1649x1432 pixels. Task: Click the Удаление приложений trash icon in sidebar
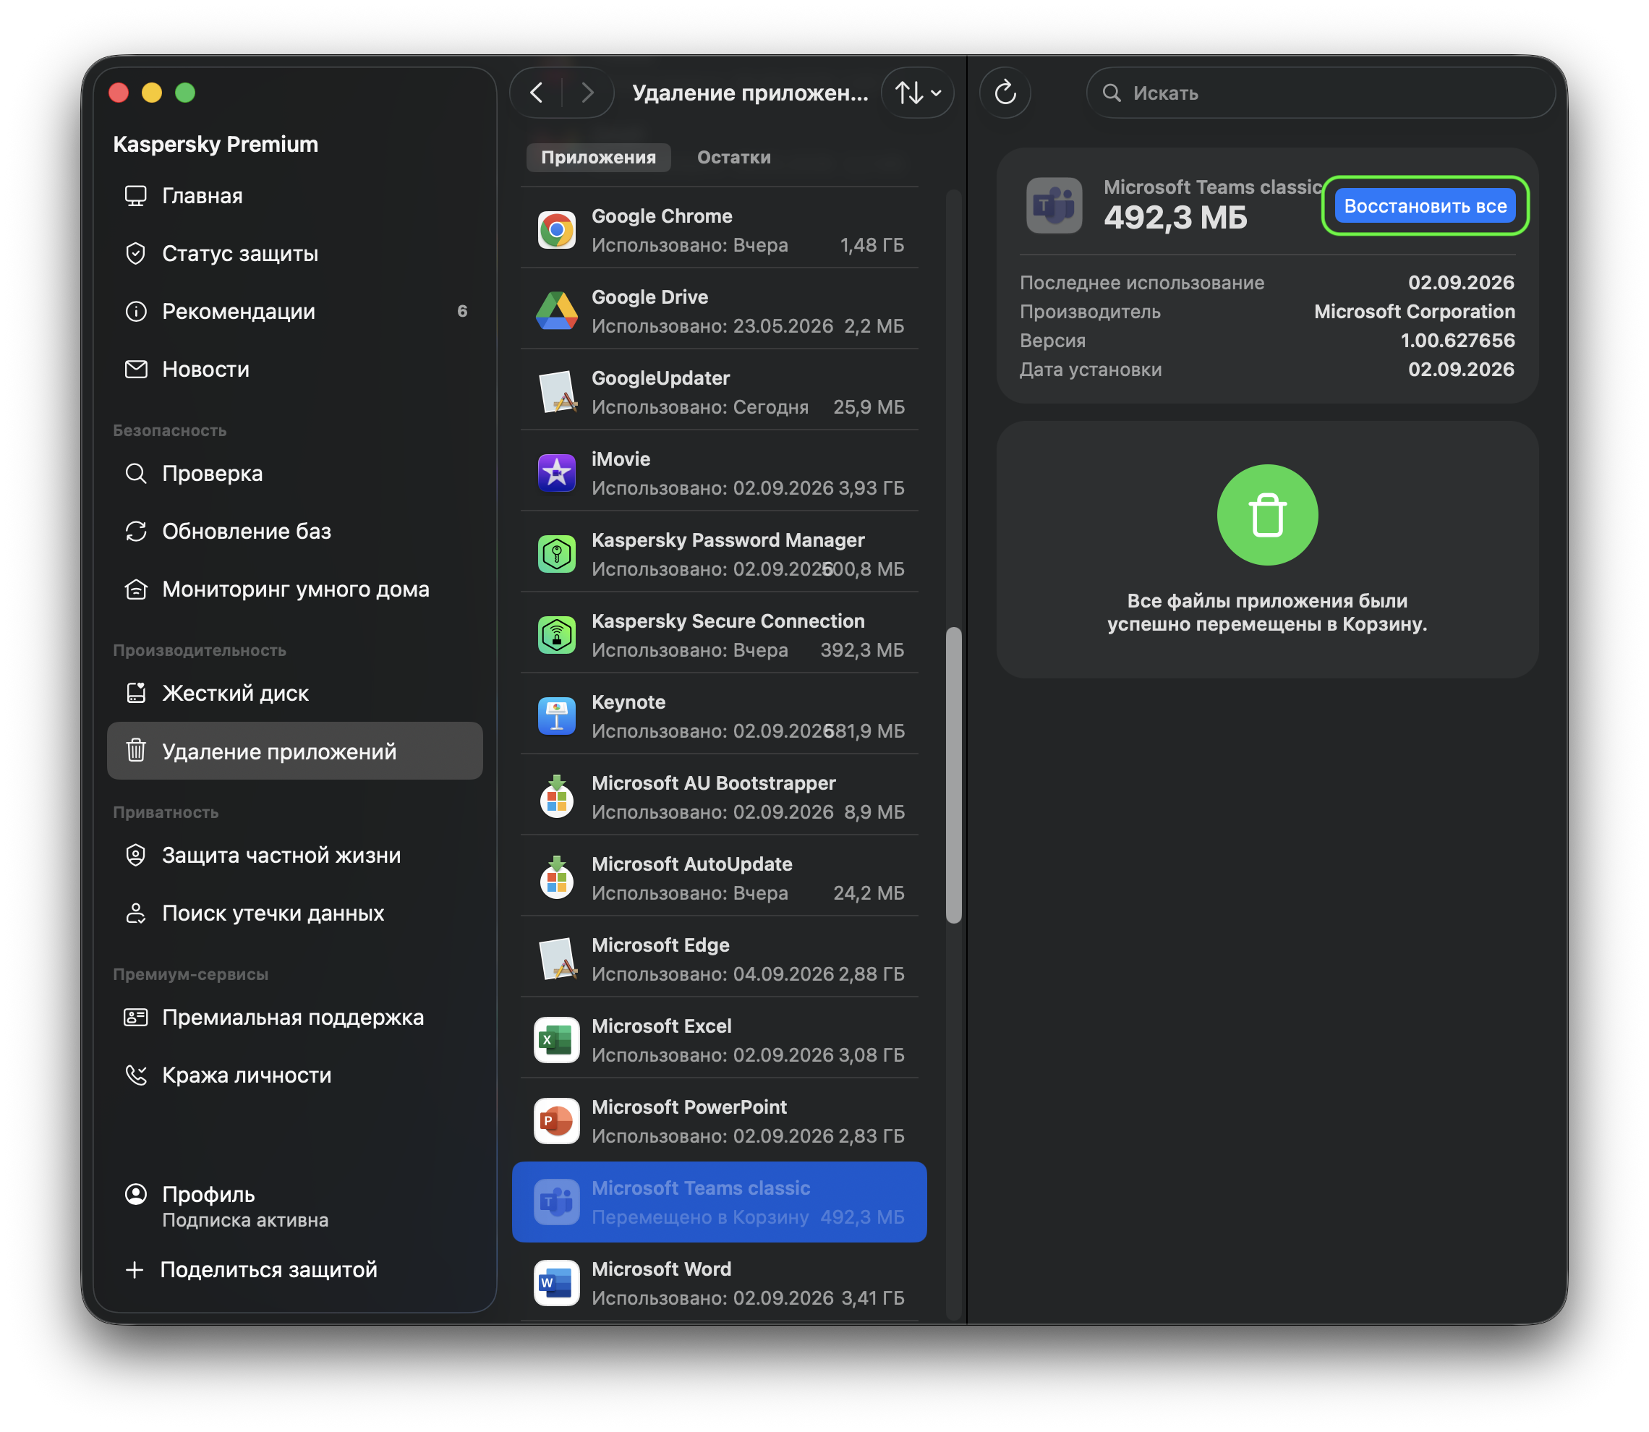[x=136, y=751]
